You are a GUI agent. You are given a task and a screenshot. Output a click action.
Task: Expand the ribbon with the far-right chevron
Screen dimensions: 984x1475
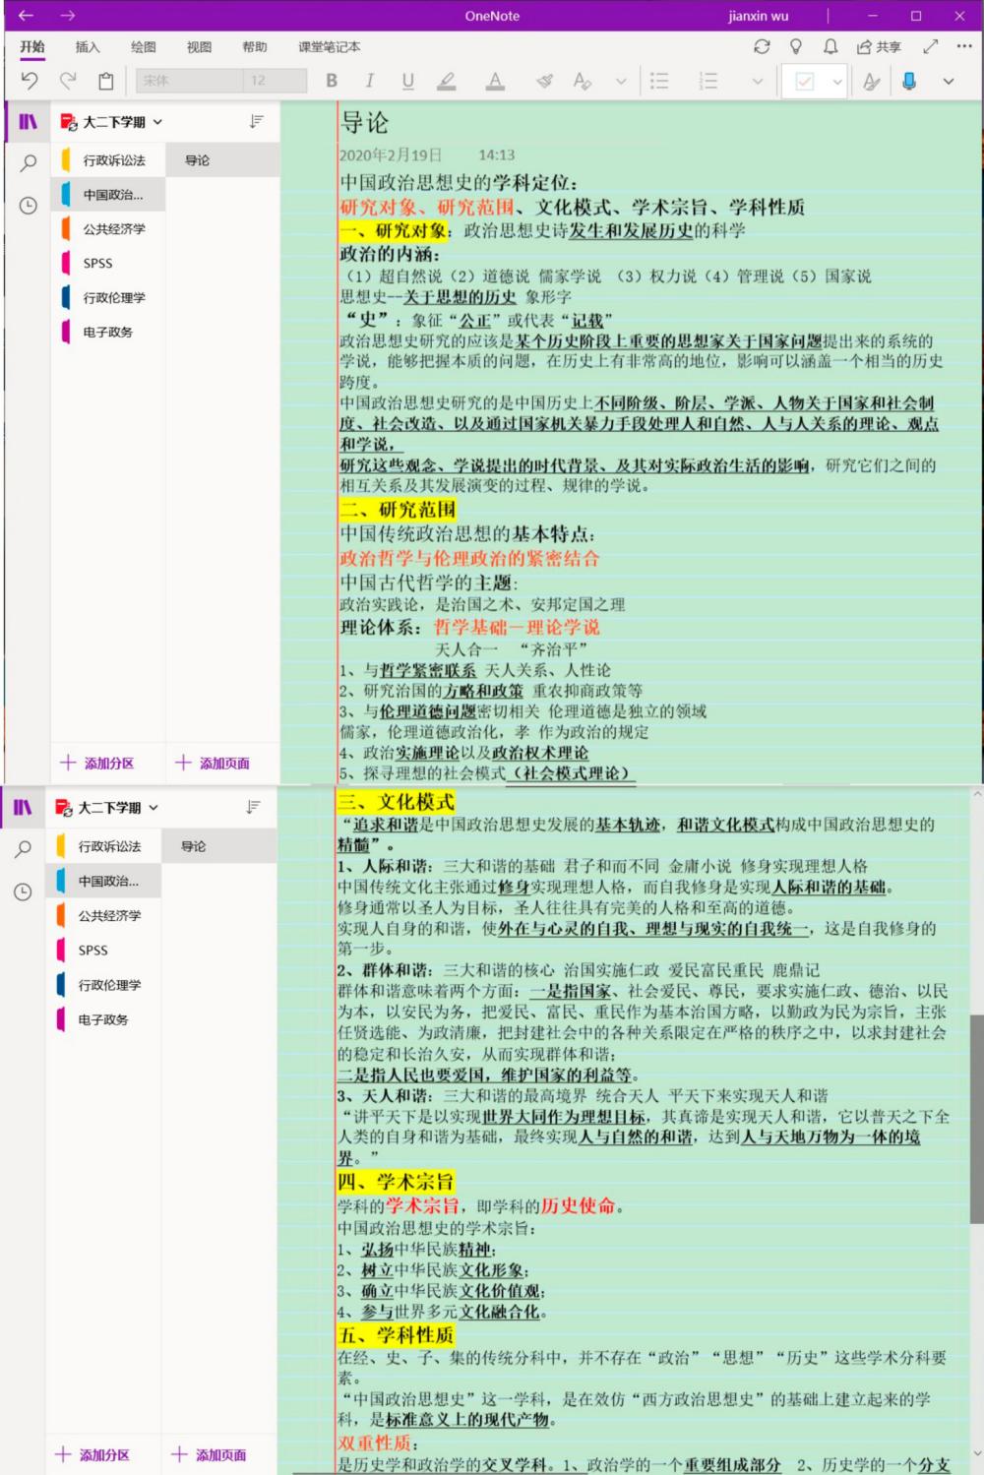(x=949, y=81)
